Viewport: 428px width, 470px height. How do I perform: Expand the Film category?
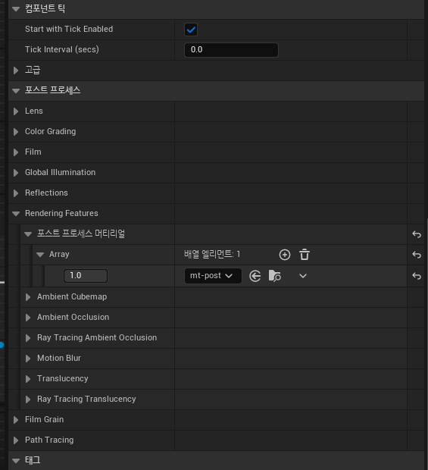click(x=16, y=152)
